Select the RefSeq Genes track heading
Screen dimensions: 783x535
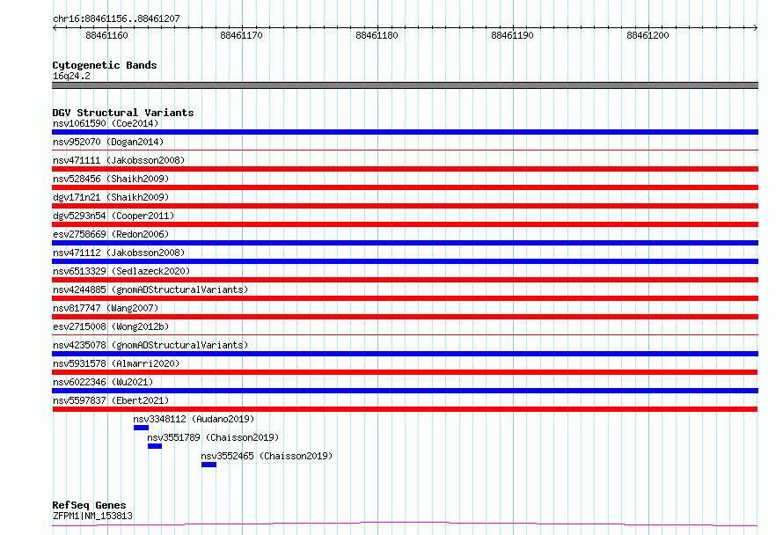point(89,505)
